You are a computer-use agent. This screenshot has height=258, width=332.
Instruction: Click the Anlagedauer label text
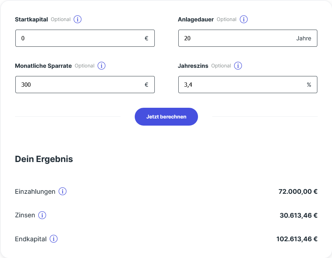point(196,19)
